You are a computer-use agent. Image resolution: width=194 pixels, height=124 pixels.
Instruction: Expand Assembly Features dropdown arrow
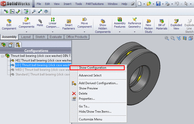[x=120, y=32]
